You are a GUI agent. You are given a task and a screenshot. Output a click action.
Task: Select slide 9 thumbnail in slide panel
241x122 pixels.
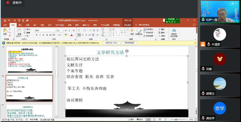click(x=29, y=60)
